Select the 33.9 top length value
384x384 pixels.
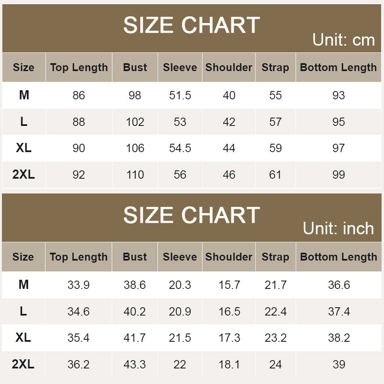click(79, 285)
